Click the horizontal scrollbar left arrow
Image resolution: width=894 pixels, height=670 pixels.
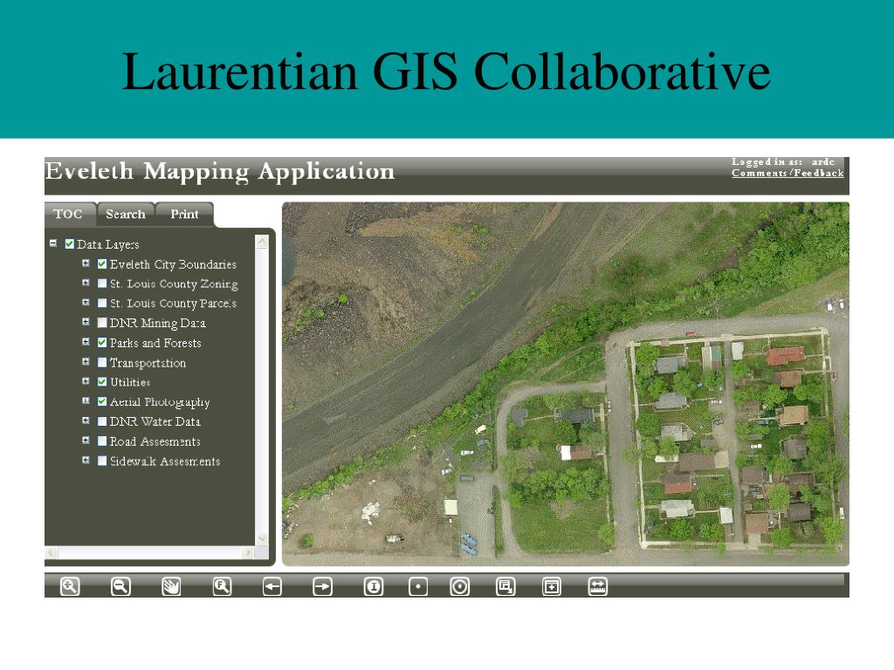[52, 552]
